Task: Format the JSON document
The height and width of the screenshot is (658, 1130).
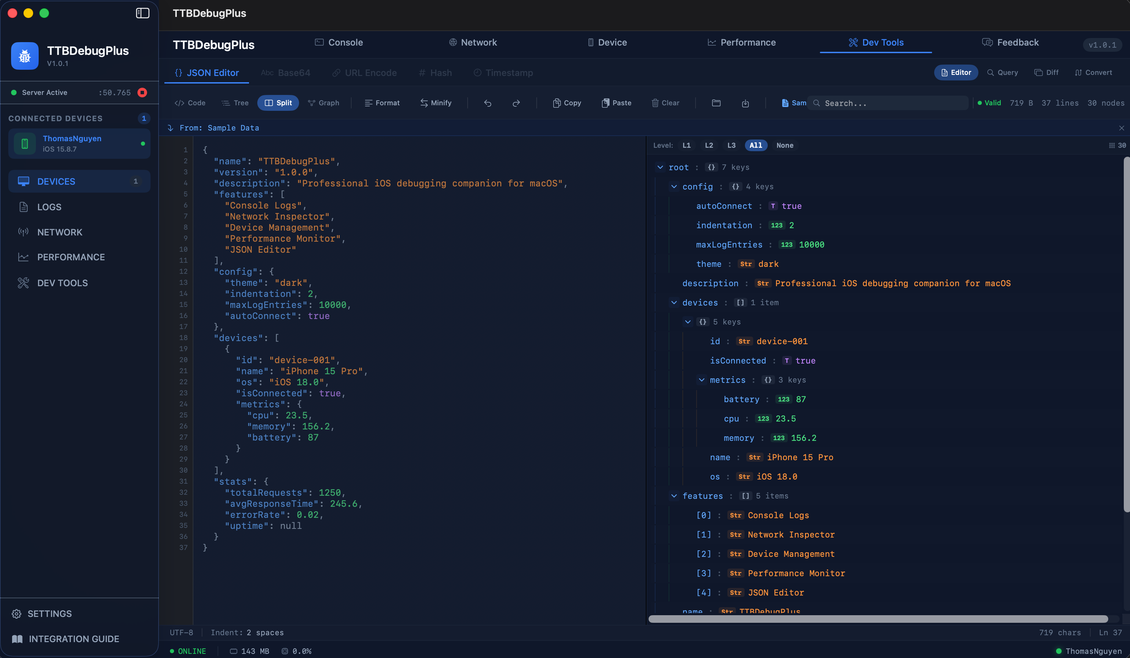Action: 382,103
